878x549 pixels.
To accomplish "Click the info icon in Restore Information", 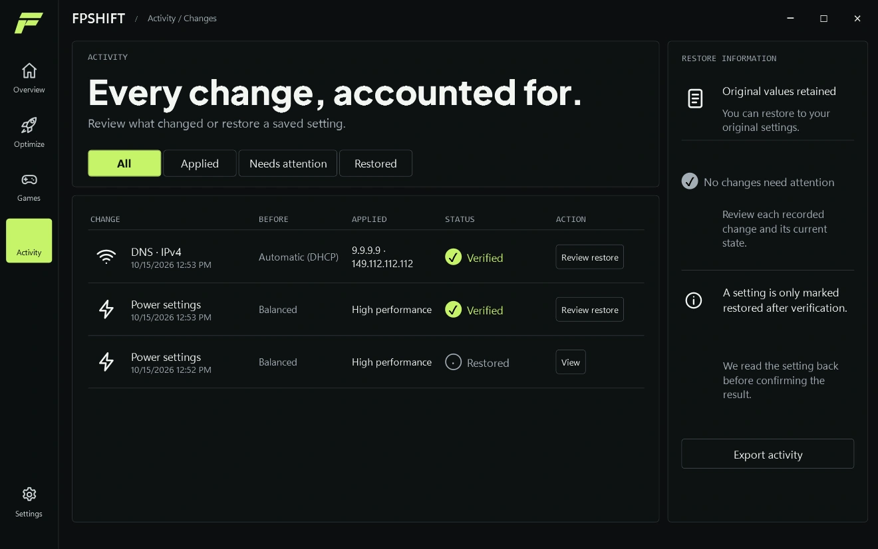I will point(694,301).
